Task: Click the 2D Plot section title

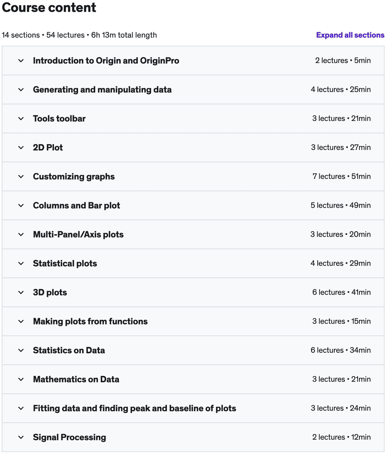Action: click(x=48, y=147)
